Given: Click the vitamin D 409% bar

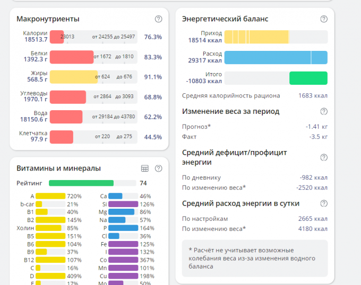Looking at the screenshot, I should (50, 276).
